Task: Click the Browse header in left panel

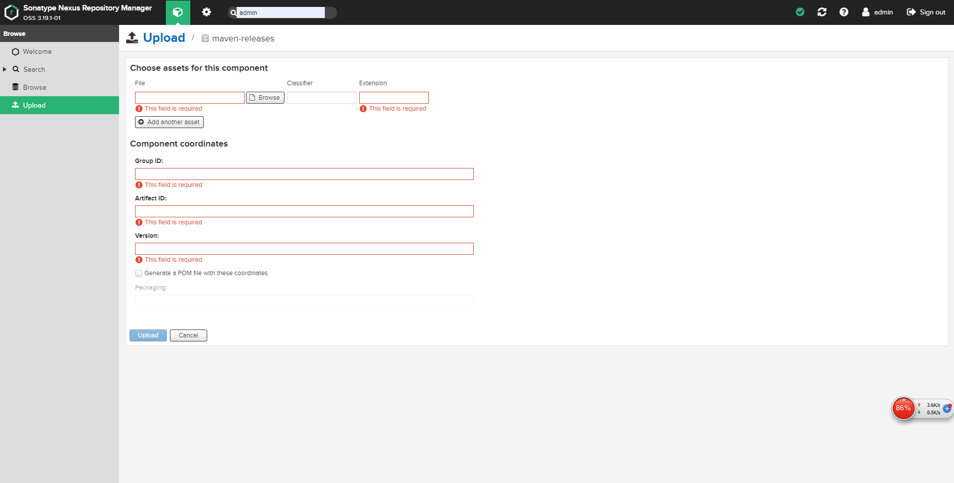Action: pyautogui.click(x=60, y=33)
